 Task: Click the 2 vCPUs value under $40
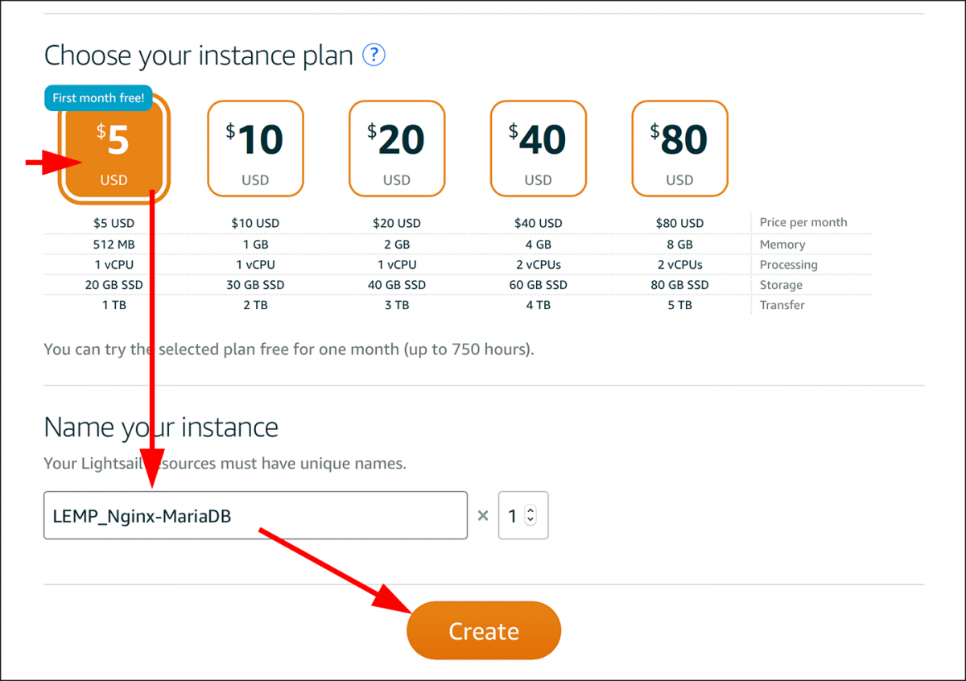538,265
